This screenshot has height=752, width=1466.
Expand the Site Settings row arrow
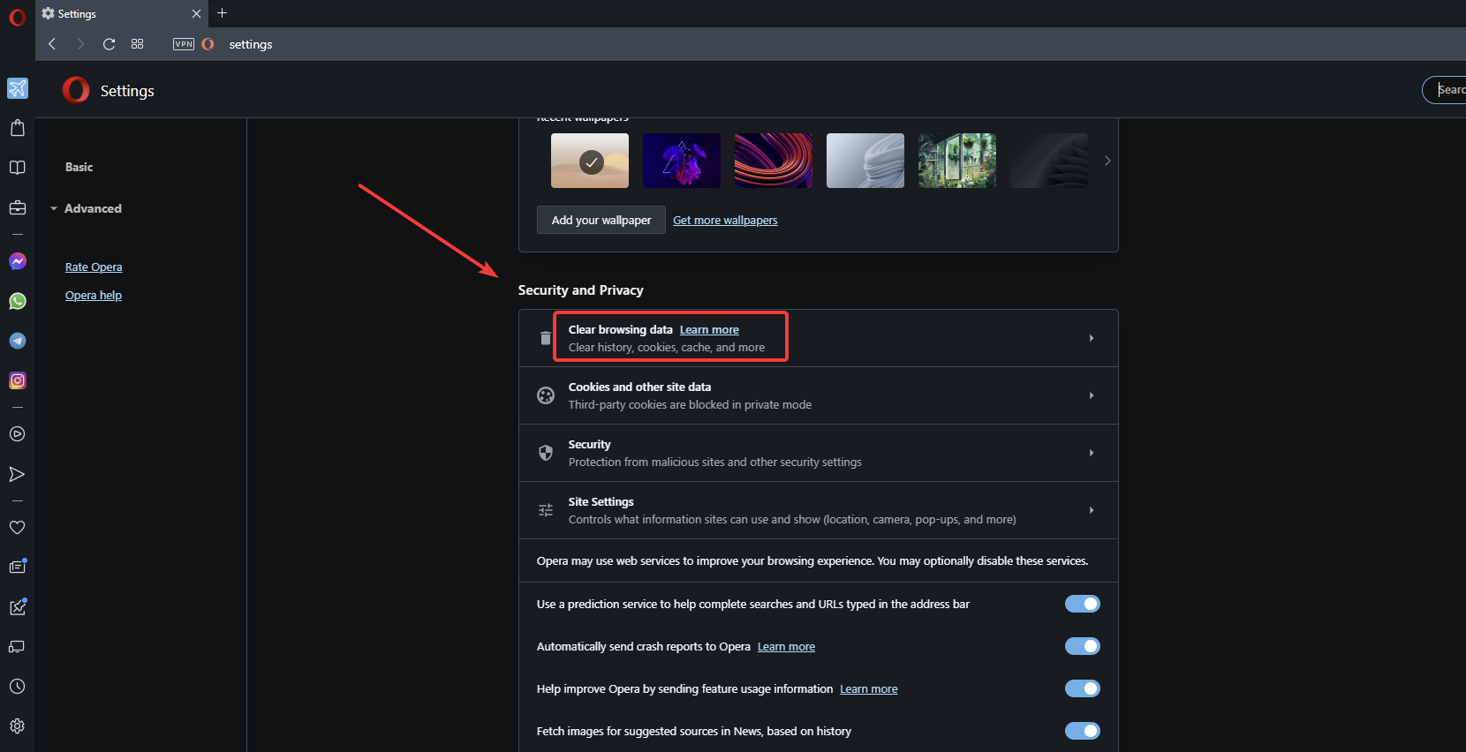click(x=1092, y=510)
